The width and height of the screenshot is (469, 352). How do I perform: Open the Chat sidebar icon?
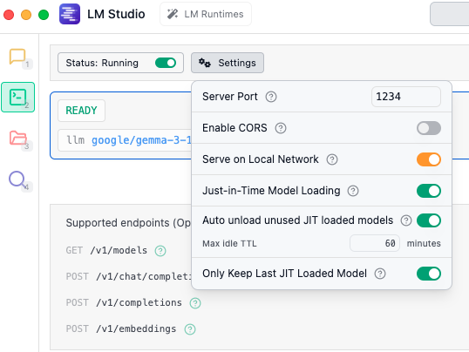(x=17, y=57)
